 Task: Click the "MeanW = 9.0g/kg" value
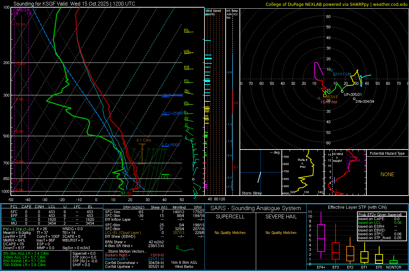click(17, 233)
